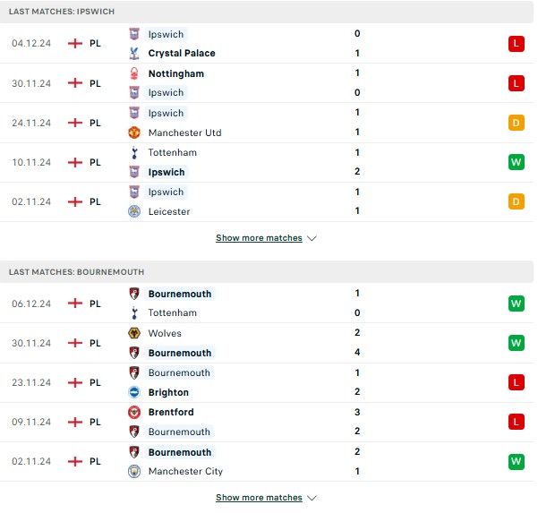Viewport: 538px width, 513px height.
Task: Open the Wolves vs Bournemouth 30.11.24 match
Action: point(267,343)
